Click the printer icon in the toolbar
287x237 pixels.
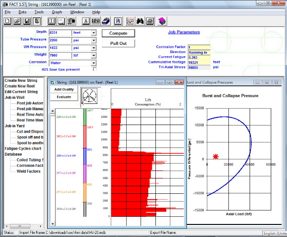(150, 21)
